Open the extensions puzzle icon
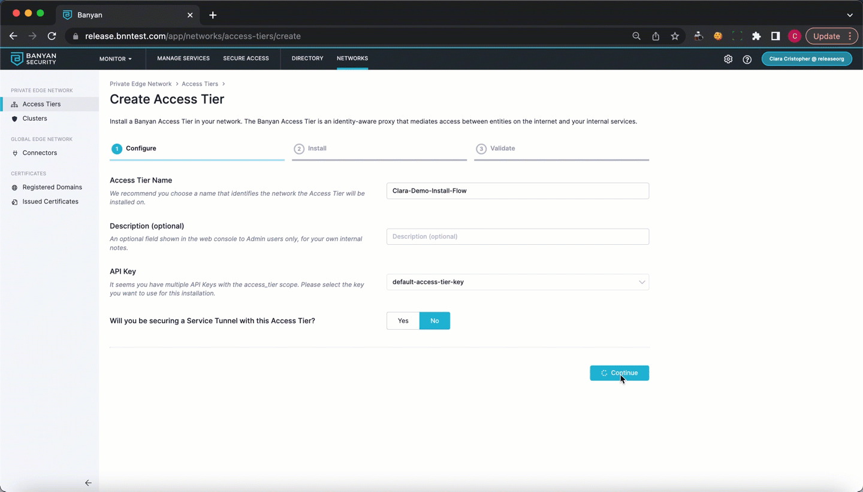The height and width of the screenshot is (492, 863). 756,36
